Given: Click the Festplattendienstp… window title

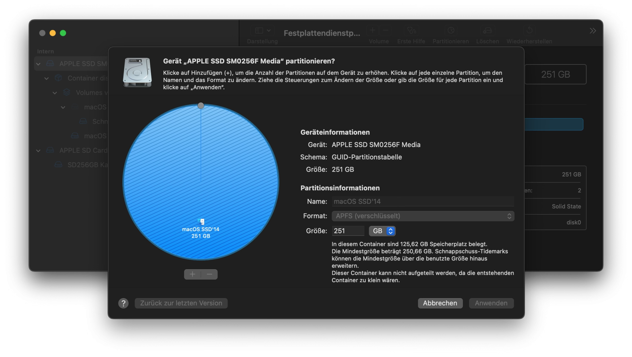Looking at the screenshot, I should point(322,33).
